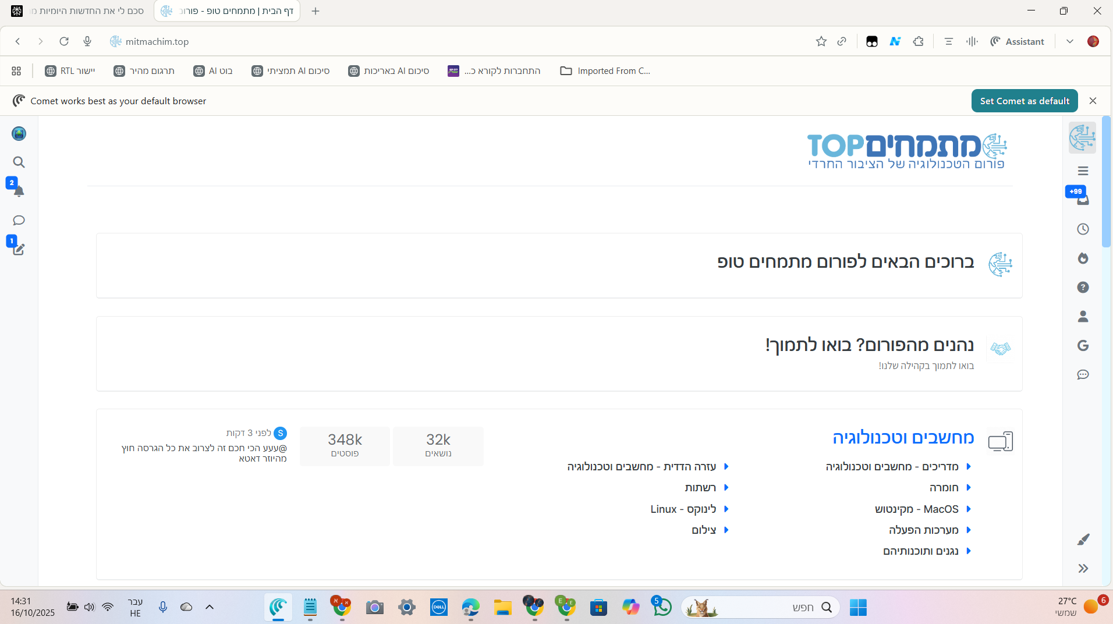Open the theme paintbrush icon in sidebar

pos(1083,540)
